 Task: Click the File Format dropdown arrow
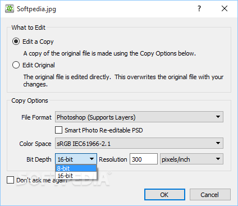coord(218,117)
